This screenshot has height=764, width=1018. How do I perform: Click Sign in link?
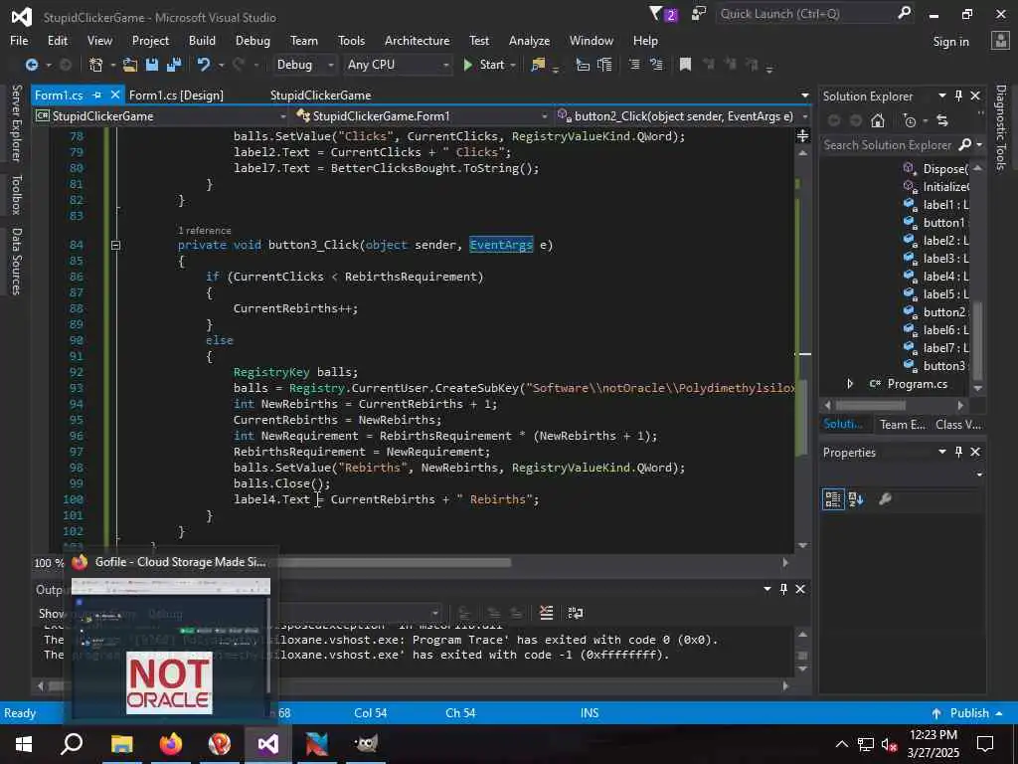pyautogui.click(x=950, y=42)
